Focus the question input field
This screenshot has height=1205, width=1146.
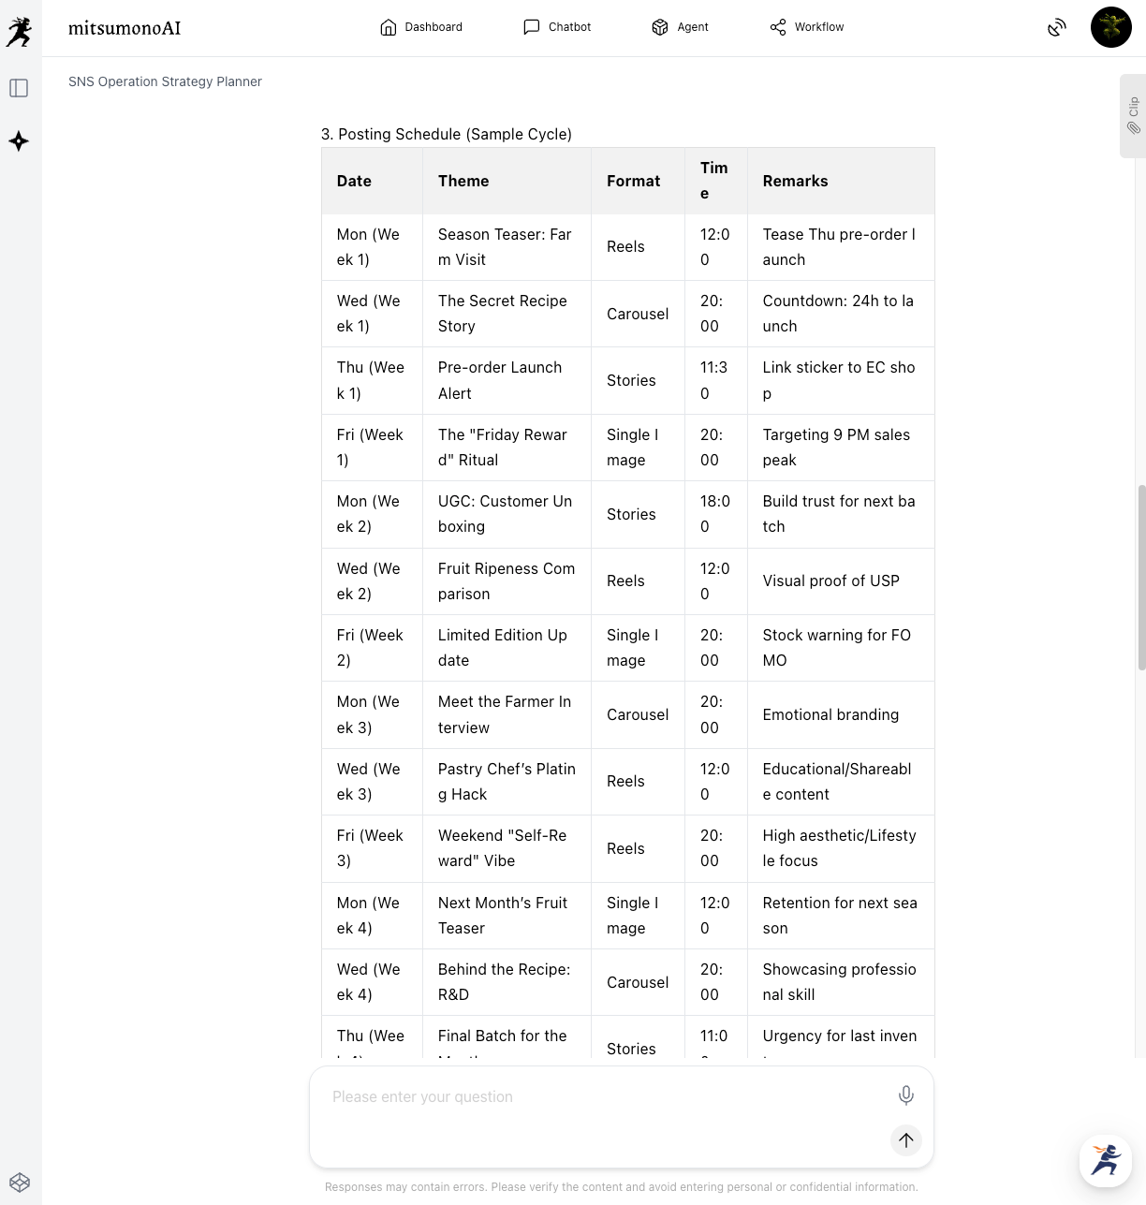click(x=599, y=1096)
